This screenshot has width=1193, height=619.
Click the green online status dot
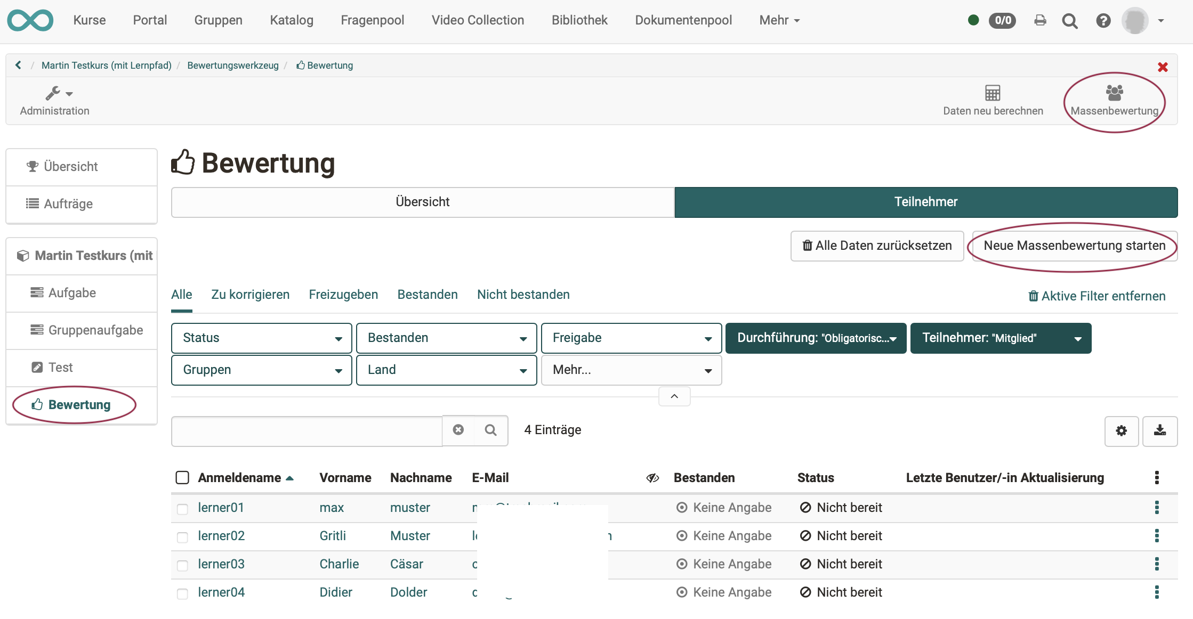click(x=973, y=20)
